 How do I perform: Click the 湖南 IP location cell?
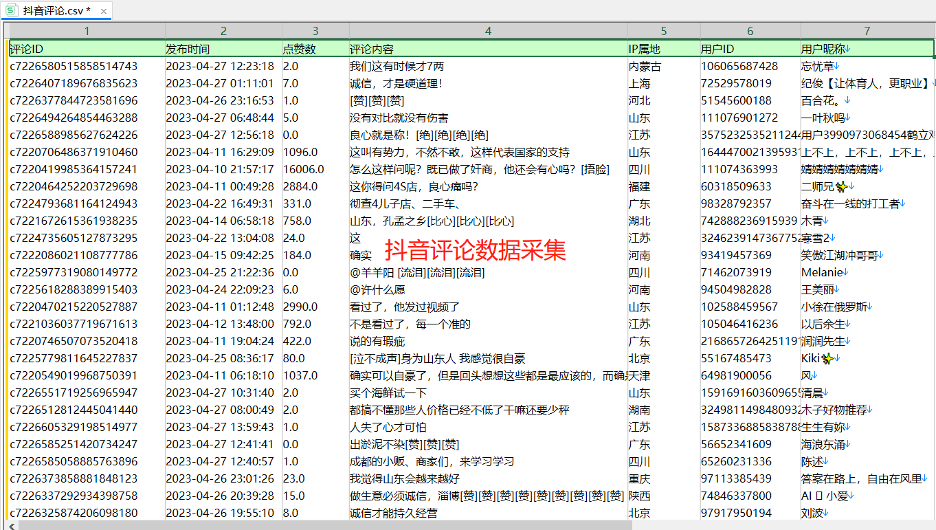pyautogui.click(x=640, y=410)
